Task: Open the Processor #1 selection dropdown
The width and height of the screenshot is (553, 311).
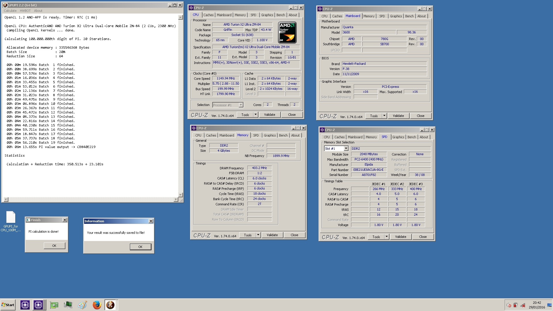Action: click(x=241, y=105)
